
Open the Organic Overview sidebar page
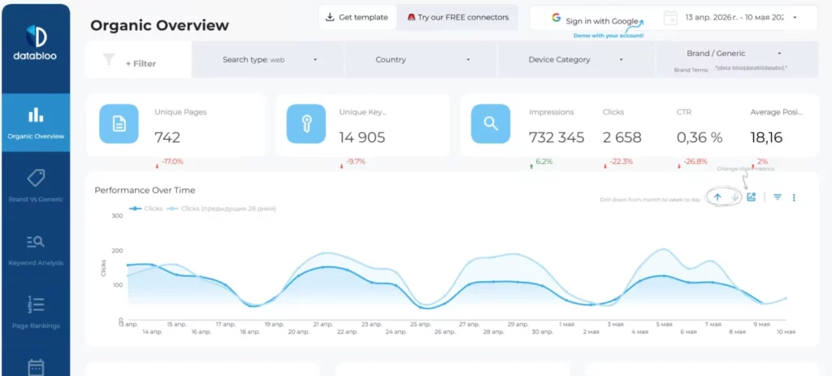pyautogui.click(x=36, y=123)
